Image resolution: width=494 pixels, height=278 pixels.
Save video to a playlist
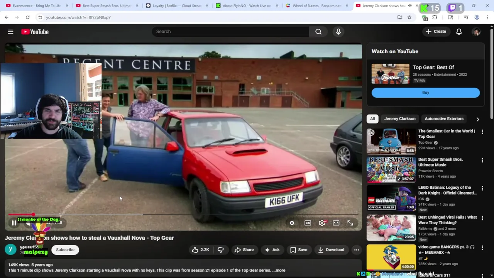point(299,250)
